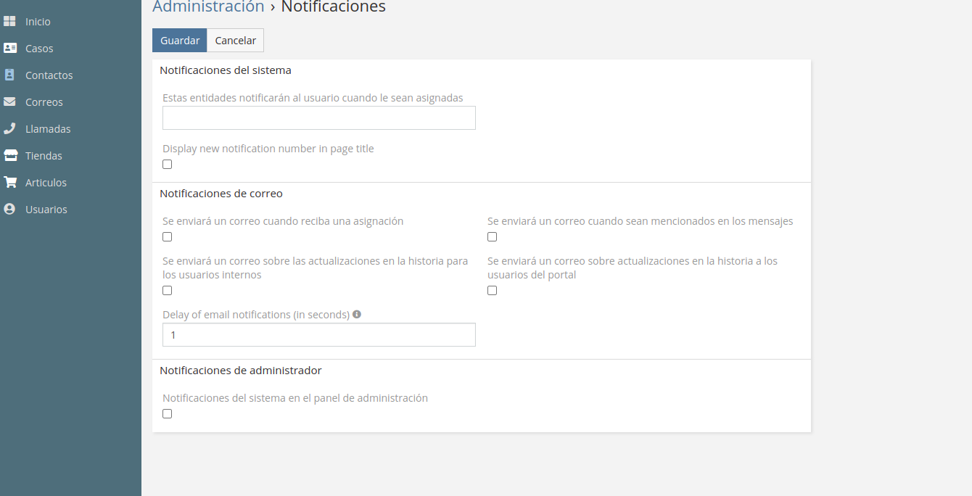
Task: Click the Contactos address book icon
Action: 9,75
